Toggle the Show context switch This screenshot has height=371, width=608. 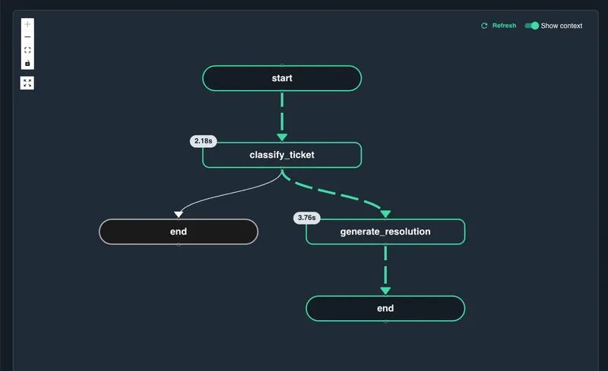point(531,26)
